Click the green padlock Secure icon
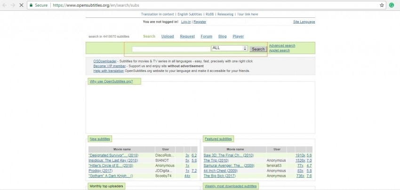 31,5
